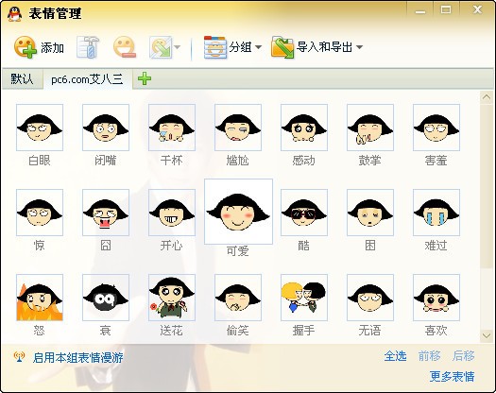Click the 添加 add emoticon icon
Viewport: 496px width, 393px height.
[26, 47]
